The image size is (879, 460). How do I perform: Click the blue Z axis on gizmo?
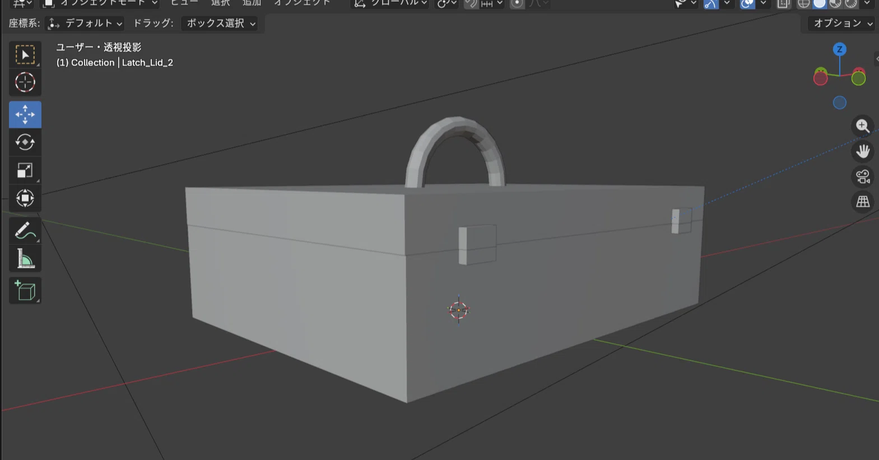pyautogui.click(x=839, y=49)
